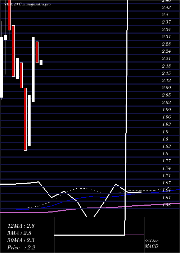Image resolution: width=180 pixels, height=253 pixels.
Task: Select the 2.43 price axis label
Action: (166, 8)
